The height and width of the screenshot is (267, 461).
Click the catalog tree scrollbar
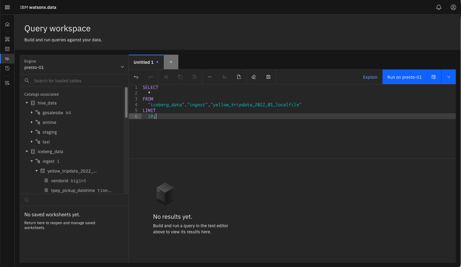(x=126, y=103)
